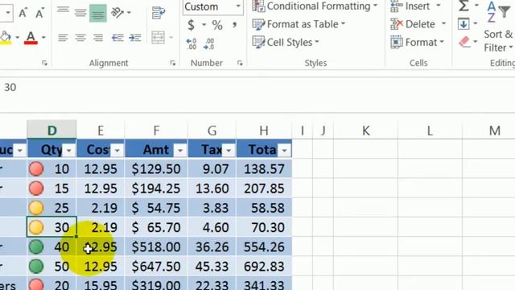
Task: Click the Clear eraser icon
Action: point(464,42)
